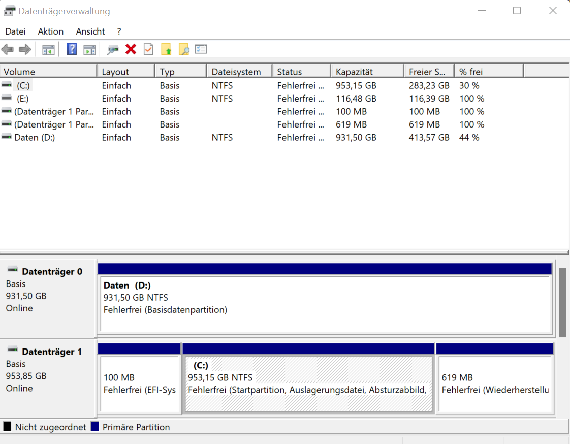Select the drive icon of Daten (D:)
570x444 pixels.
coord(7,137)
